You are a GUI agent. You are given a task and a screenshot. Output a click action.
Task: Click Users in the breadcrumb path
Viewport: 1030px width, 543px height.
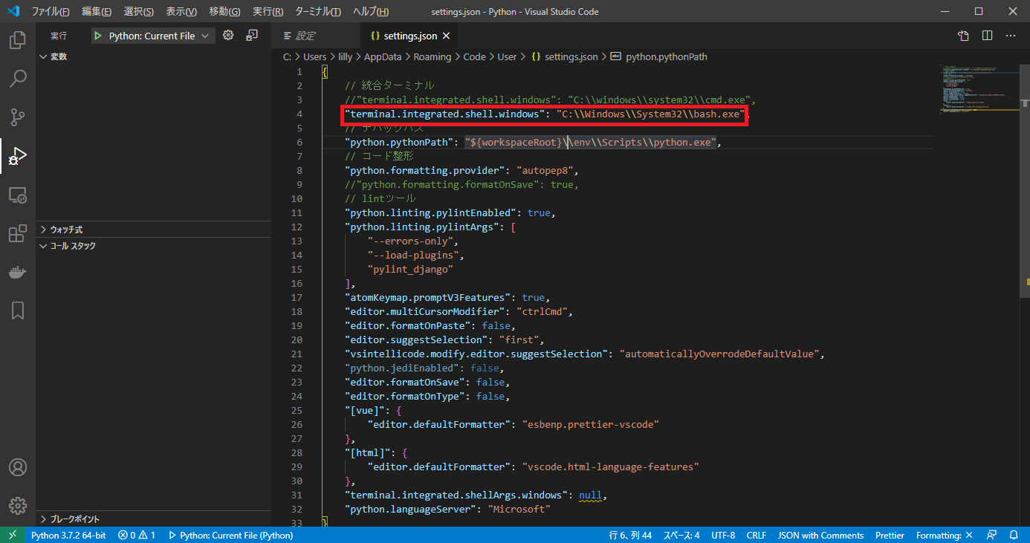click(x=314, y=56)
